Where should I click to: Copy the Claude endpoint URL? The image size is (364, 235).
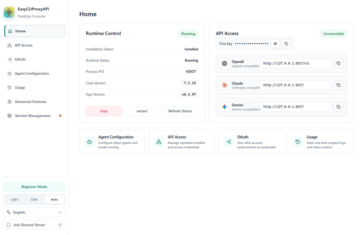tap(339, 85)
